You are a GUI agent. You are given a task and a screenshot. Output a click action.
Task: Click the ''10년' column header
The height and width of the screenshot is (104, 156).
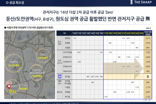(x=74, y=33)
